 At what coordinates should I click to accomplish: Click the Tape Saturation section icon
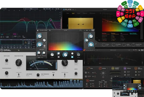[136, 68]
